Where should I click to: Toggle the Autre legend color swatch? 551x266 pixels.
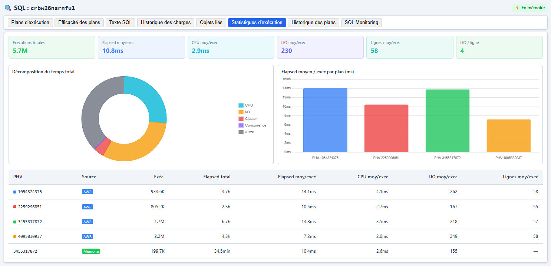click(241, 132)
